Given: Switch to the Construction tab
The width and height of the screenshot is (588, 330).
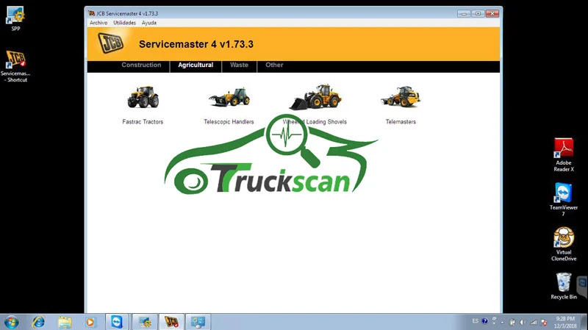Looking at the screenshot, I should coord(141,65).
